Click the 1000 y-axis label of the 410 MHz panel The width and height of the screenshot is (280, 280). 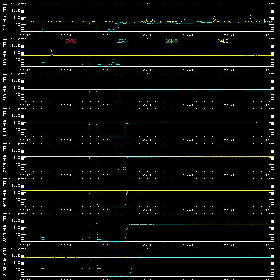(16, 45)
